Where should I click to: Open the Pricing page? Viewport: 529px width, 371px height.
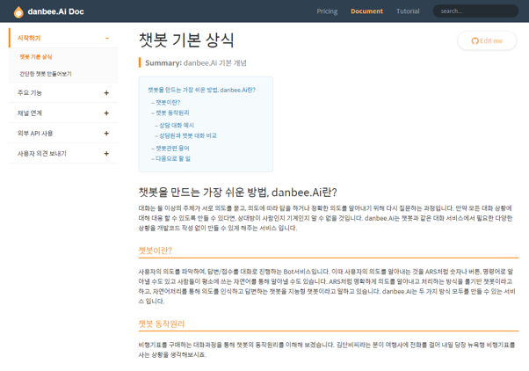(327, 11)
